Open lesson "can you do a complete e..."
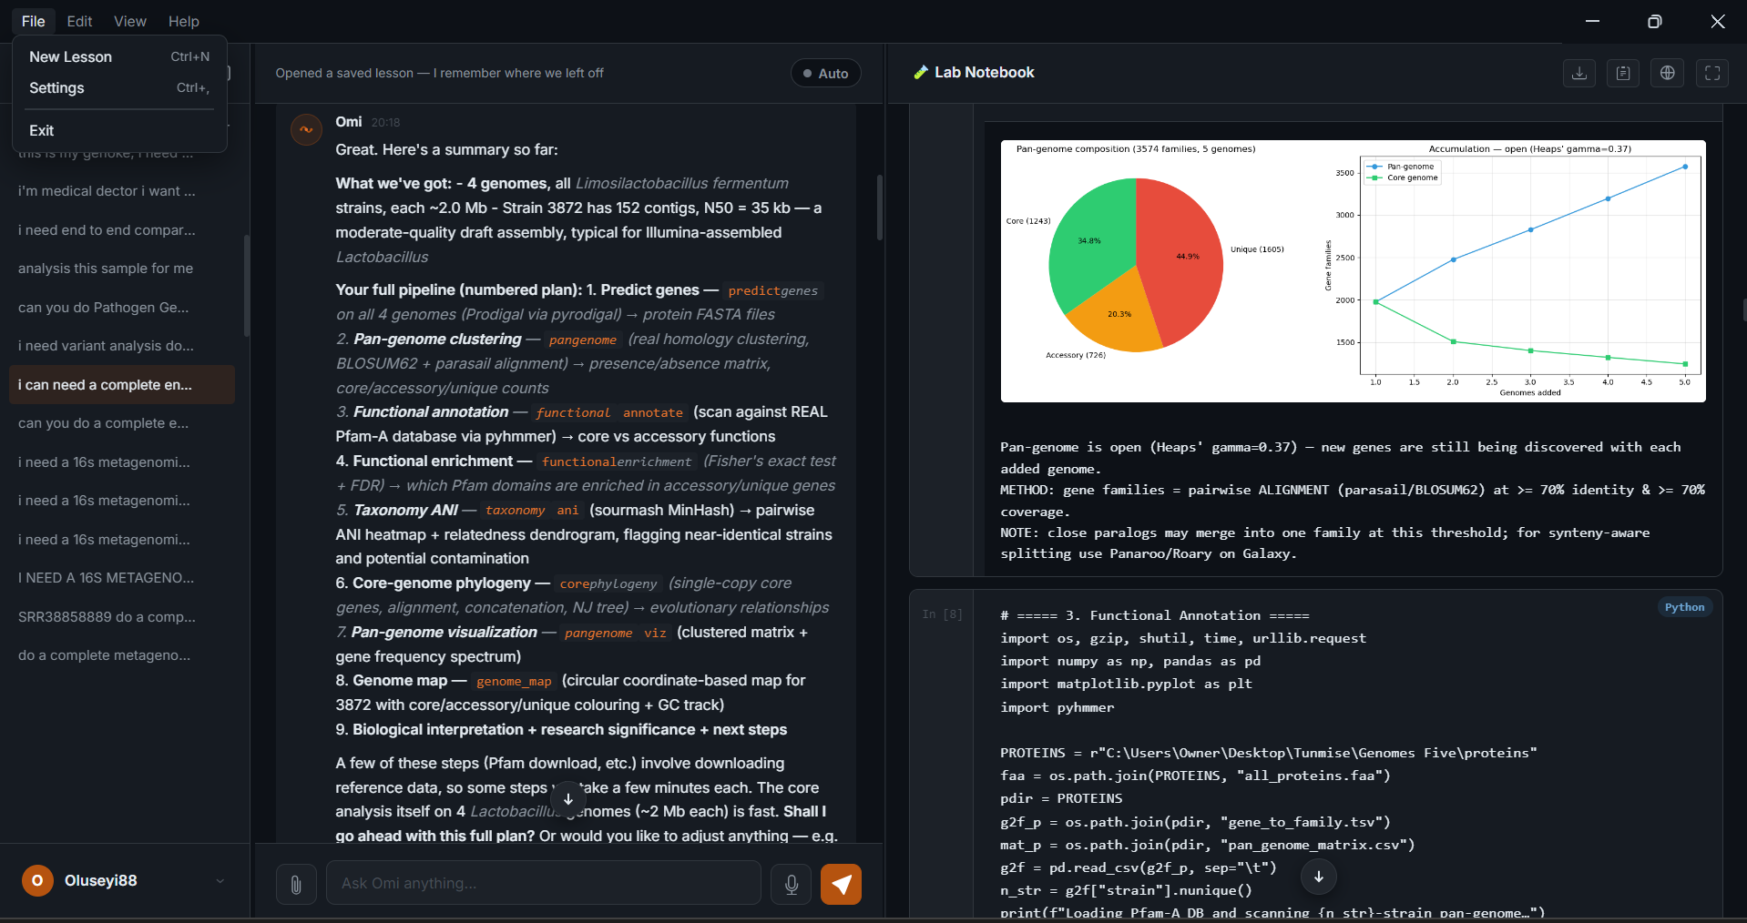Screen dimensions: 1747x923 click(122, 423)
